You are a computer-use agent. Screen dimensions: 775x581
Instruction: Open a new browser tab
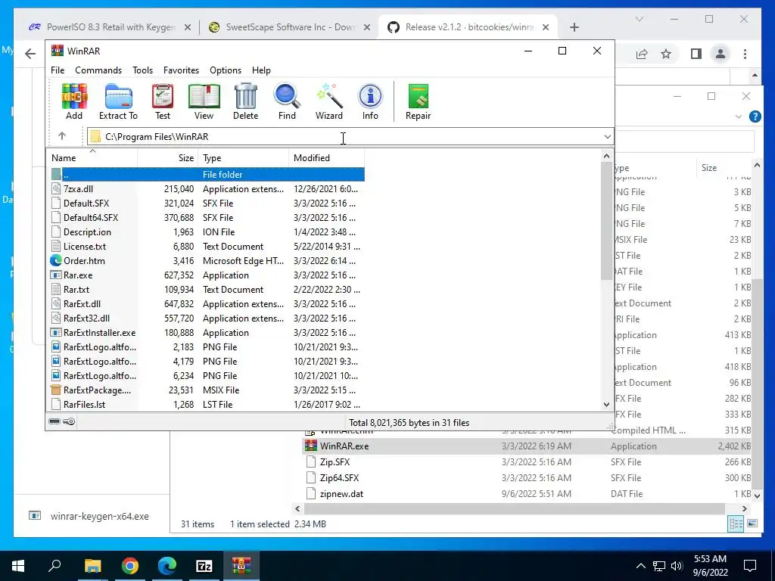click(x=574, y=27)
